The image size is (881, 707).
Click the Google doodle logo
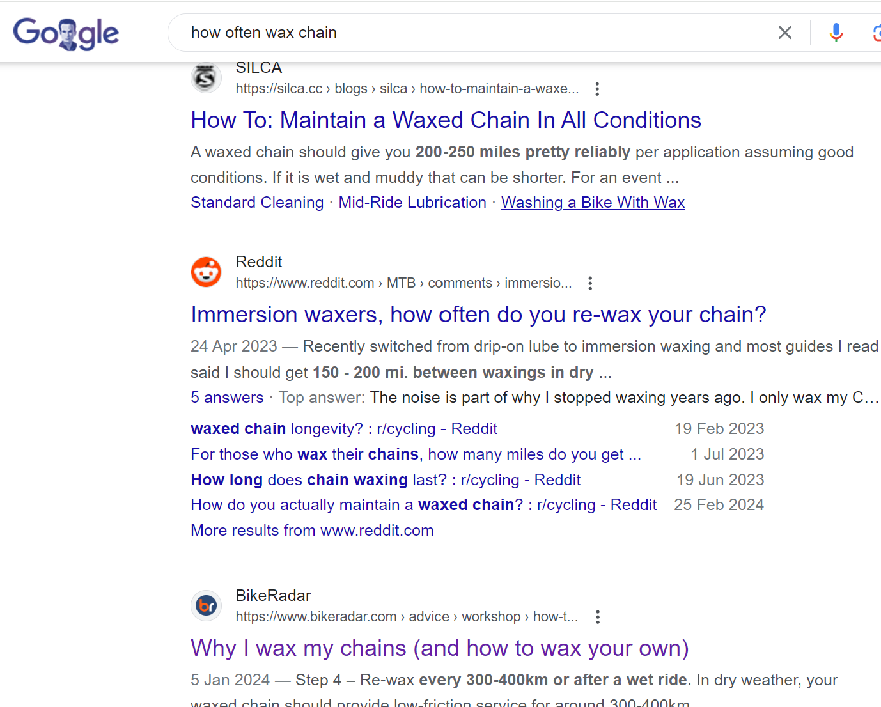click(66, 33)
